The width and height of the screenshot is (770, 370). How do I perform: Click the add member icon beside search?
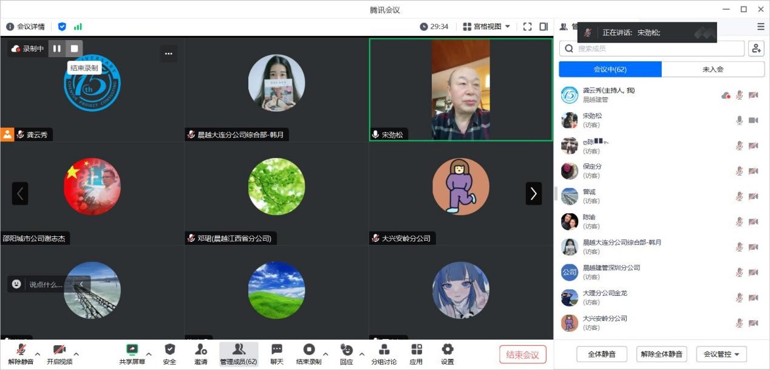coord(755,49)
